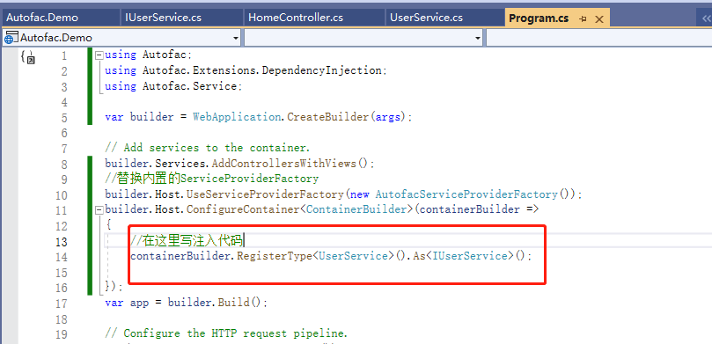This screenshot has width=712, height=344.
Task: Click the Autofac.Demo project globe icon
Action: 10,38
